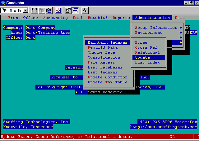Click the '(423) 925-8096 Voice/Fax' text
The width and height of the screenshot is (199, 141).
[167, 122]
